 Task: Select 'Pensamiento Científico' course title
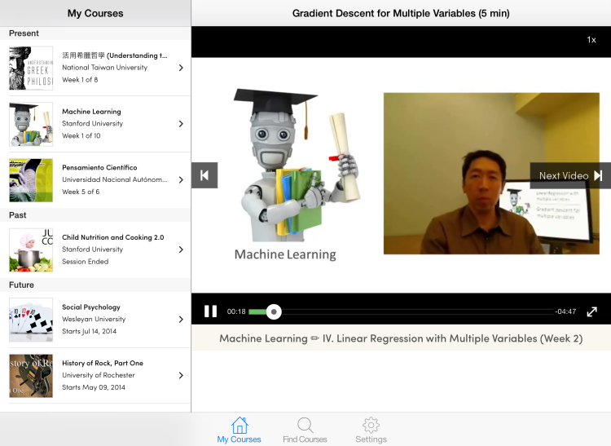[x=99, y=167]
